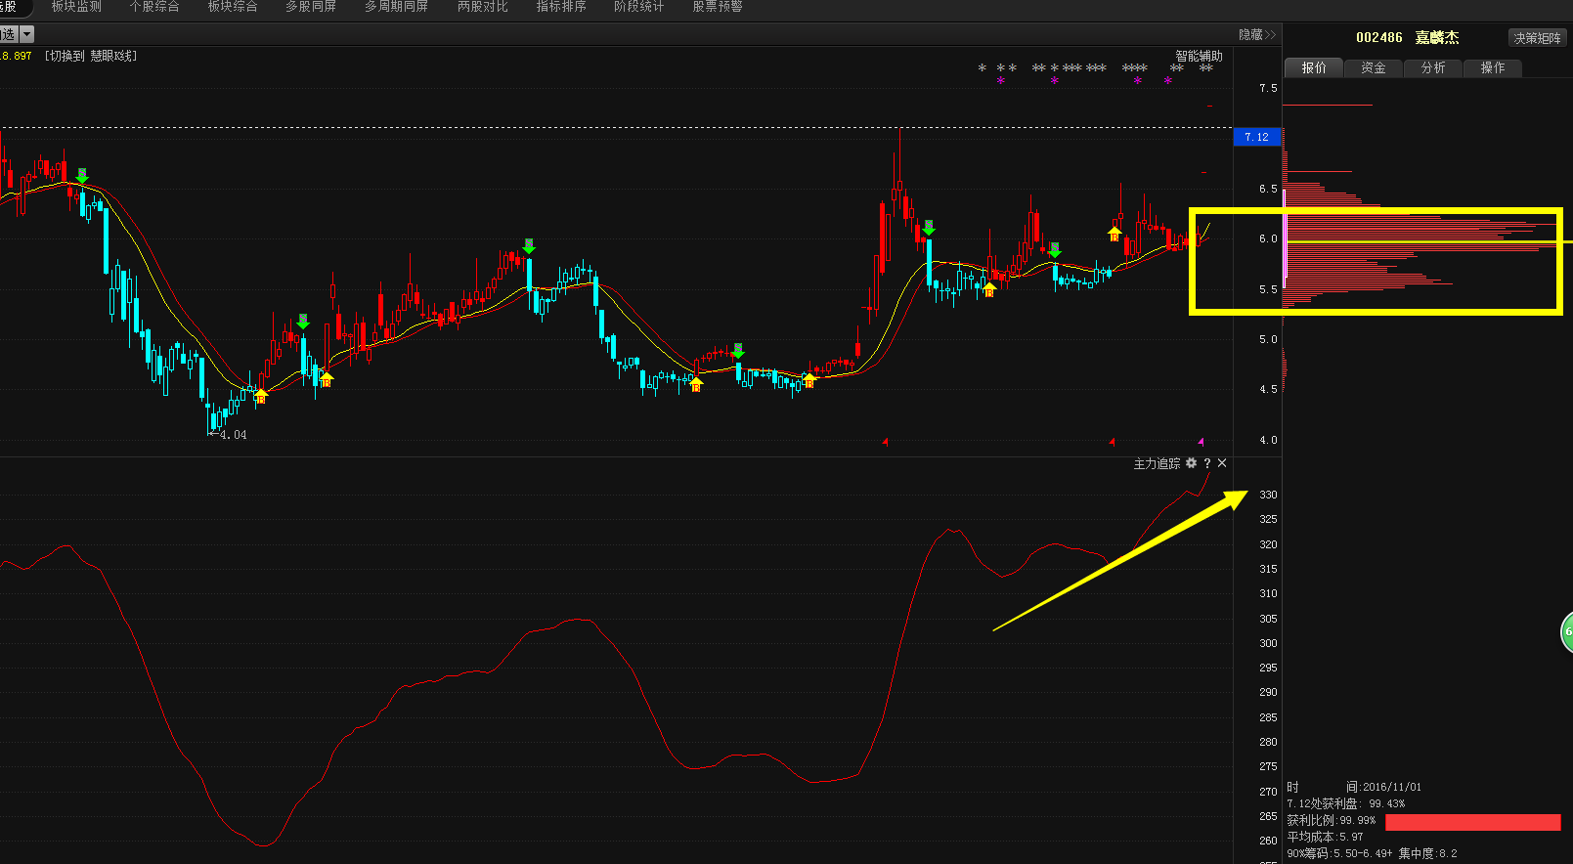The height and width of the screenshot is (864, 1573).
Task: Click the first green sell arrow marker
Action: point(82,176)
